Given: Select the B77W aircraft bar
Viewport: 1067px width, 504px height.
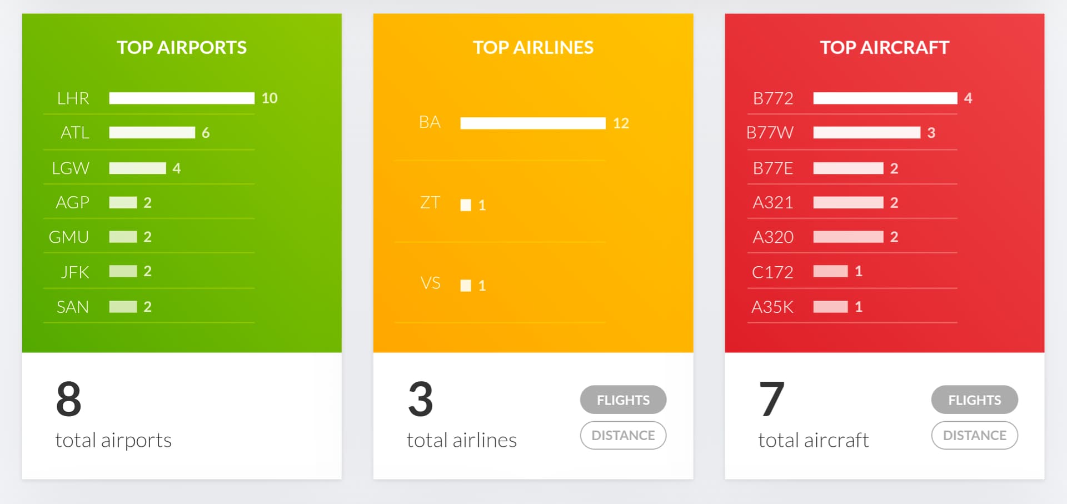Looking at the screenshot, I should point(866,133).
